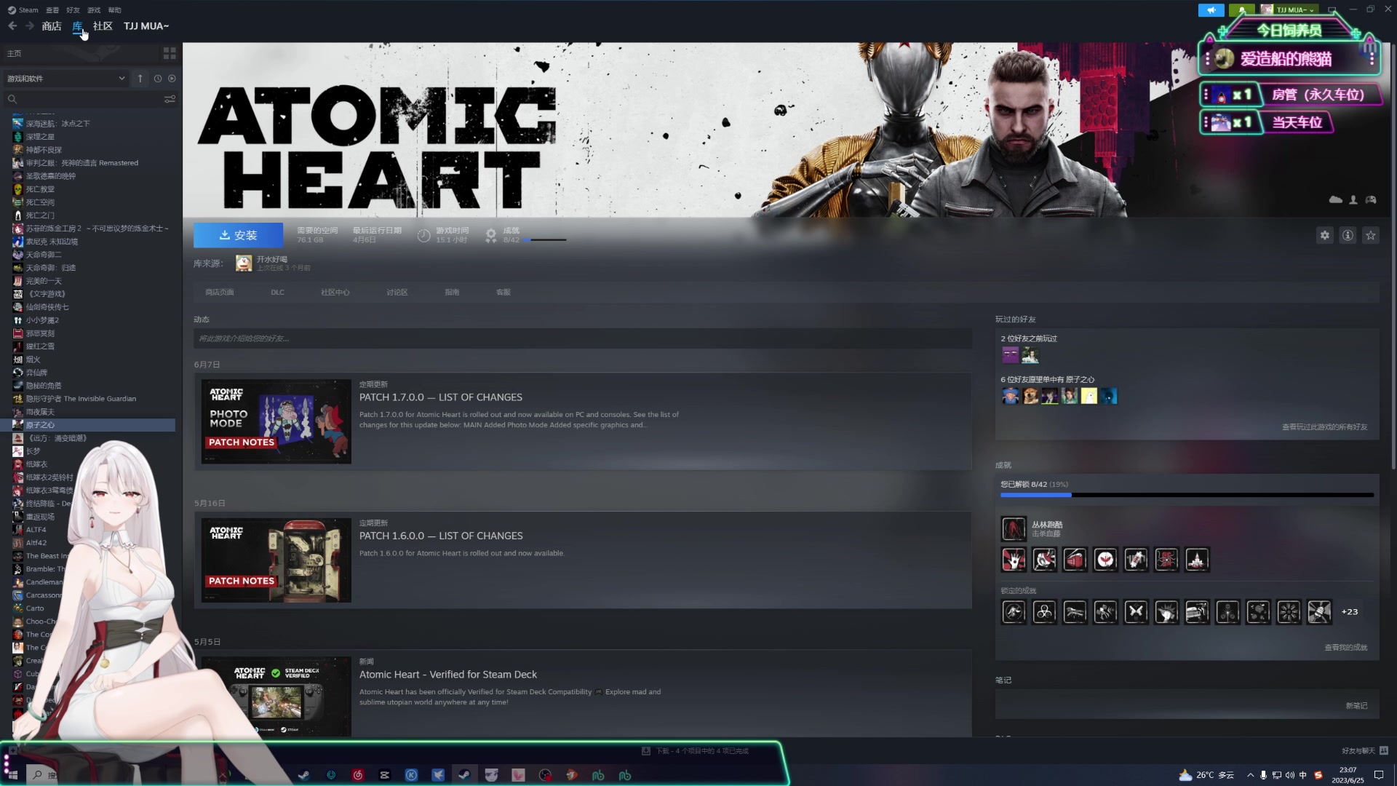
Task: Open the 查看 menu
Action: (x=52, y=10)
